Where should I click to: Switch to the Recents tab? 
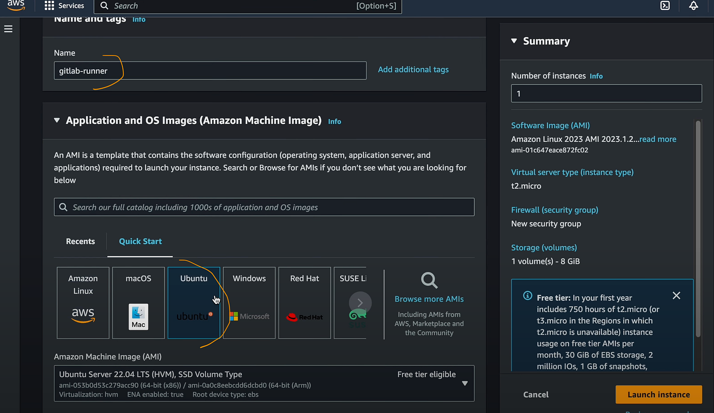point(81,241)
